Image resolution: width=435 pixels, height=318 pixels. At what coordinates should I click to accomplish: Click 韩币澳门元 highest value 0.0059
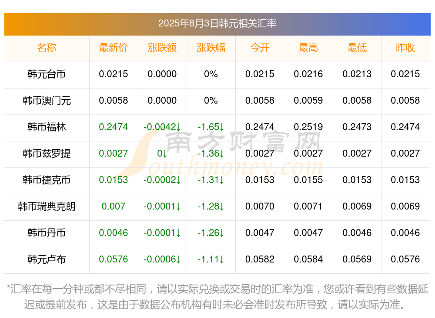click(x=308, y=100)
